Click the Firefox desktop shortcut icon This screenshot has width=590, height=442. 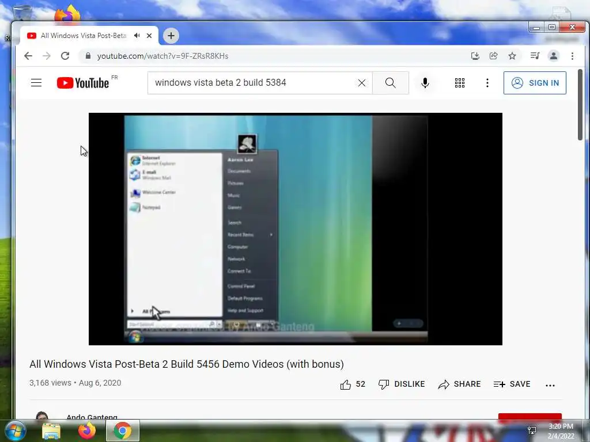pos(67,13)
